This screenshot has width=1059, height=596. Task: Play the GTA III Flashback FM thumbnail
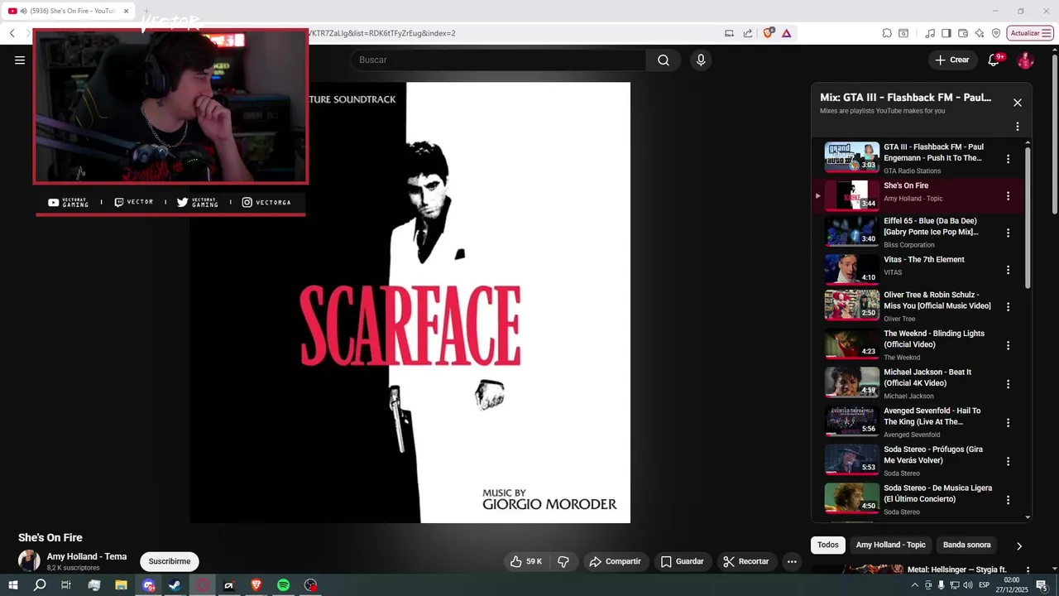tap(851, 156)
